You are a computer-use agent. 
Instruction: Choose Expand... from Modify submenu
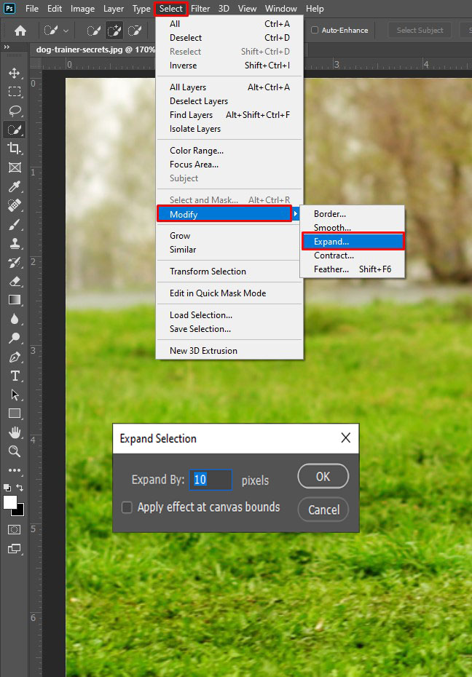[x=353, y=242]
